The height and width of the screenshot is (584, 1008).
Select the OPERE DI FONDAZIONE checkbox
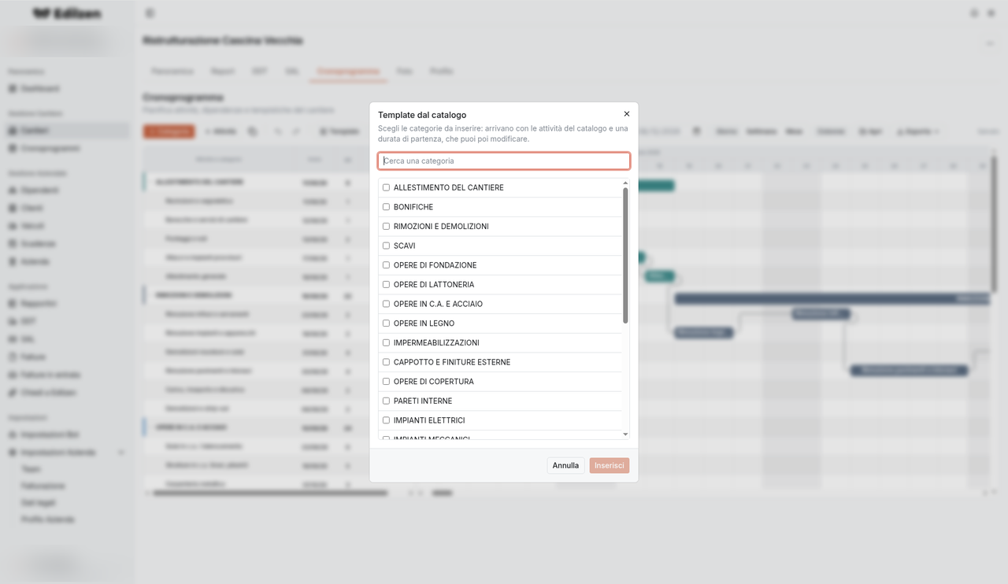[386, 265]
